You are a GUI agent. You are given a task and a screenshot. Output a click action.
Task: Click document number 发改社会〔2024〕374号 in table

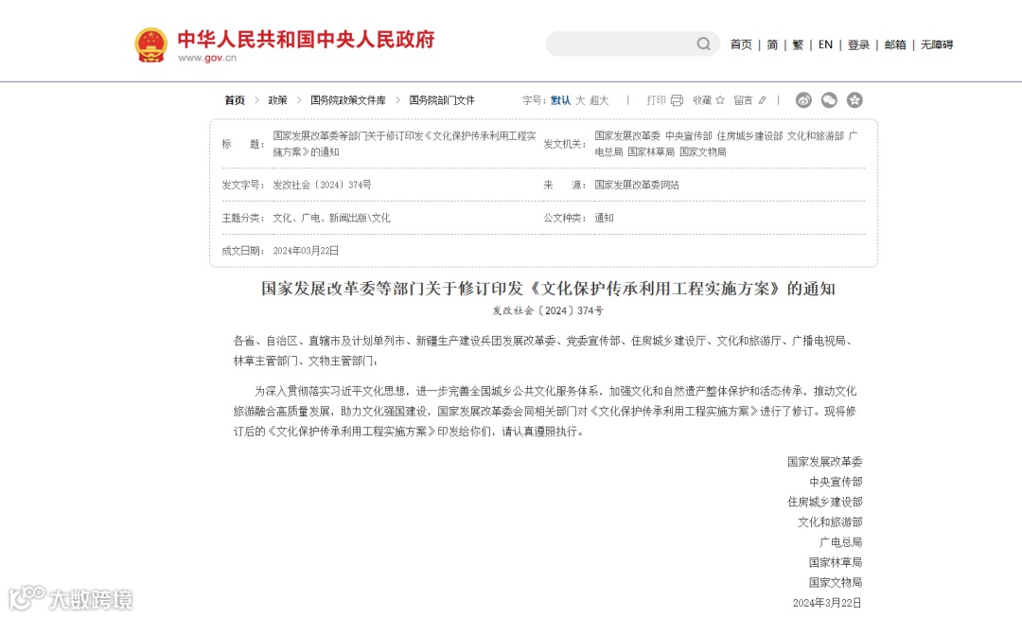(x=322, y=185)
